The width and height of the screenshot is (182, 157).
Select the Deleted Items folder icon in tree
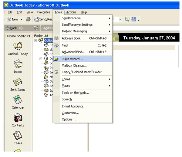46,59
